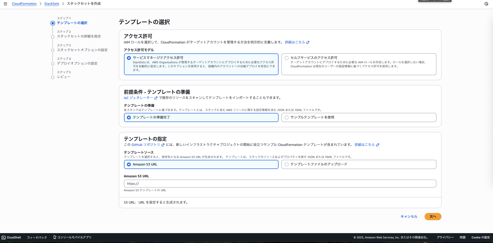Select the ステップ 5 レビュー step

click(x=64, y=77)
